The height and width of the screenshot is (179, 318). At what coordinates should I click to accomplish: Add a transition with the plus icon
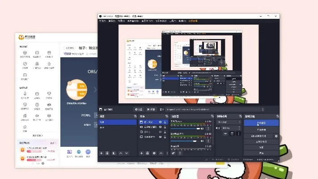click(225, 133)
